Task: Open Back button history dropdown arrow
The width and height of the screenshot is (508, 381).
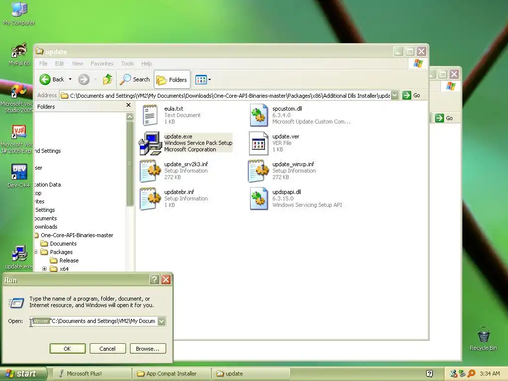Action: 70,79
